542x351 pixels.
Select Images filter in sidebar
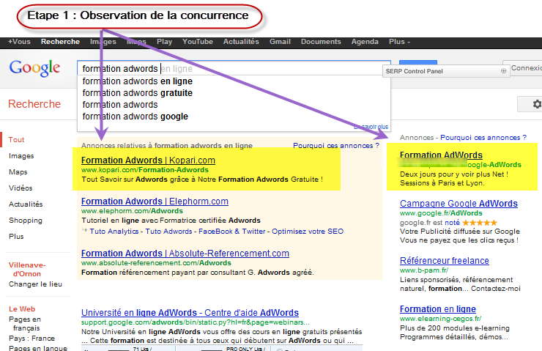(21, 156)
